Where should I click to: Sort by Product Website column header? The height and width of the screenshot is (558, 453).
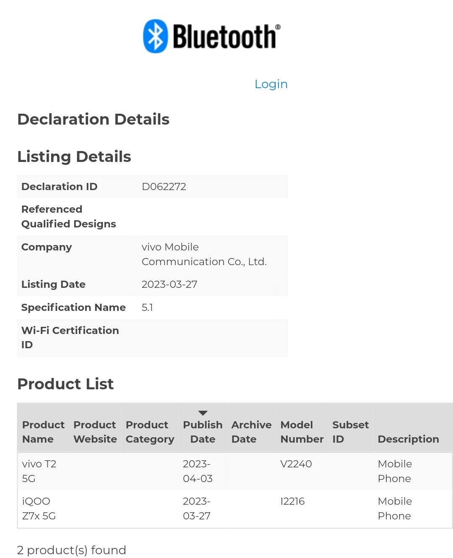pyautogui.click(x=95, y=432)
